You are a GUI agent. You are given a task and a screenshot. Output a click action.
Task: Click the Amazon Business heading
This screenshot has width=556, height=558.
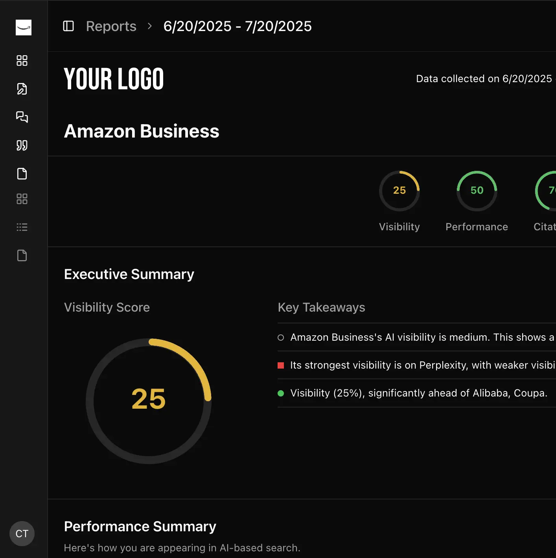(x=142, y=131)
